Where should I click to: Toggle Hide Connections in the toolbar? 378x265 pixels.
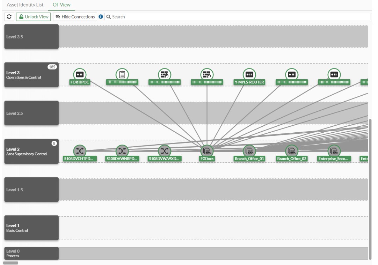coord(75,17)
